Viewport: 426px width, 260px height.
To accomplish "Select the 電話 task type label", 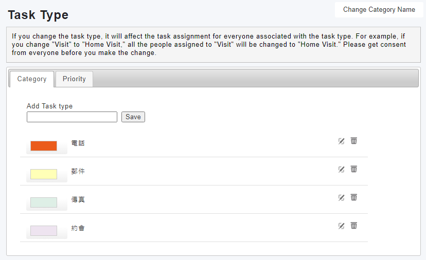I will click(x=78, y=143).
